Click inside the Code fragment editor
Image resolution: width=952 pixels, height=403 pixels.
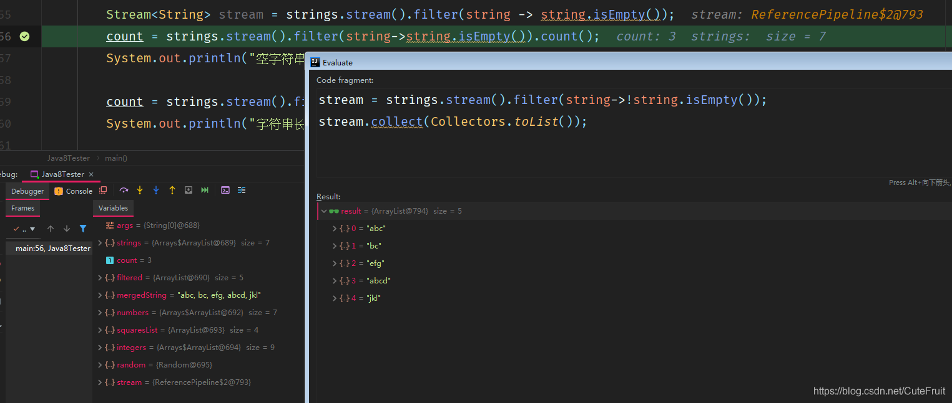pos(634,133)
